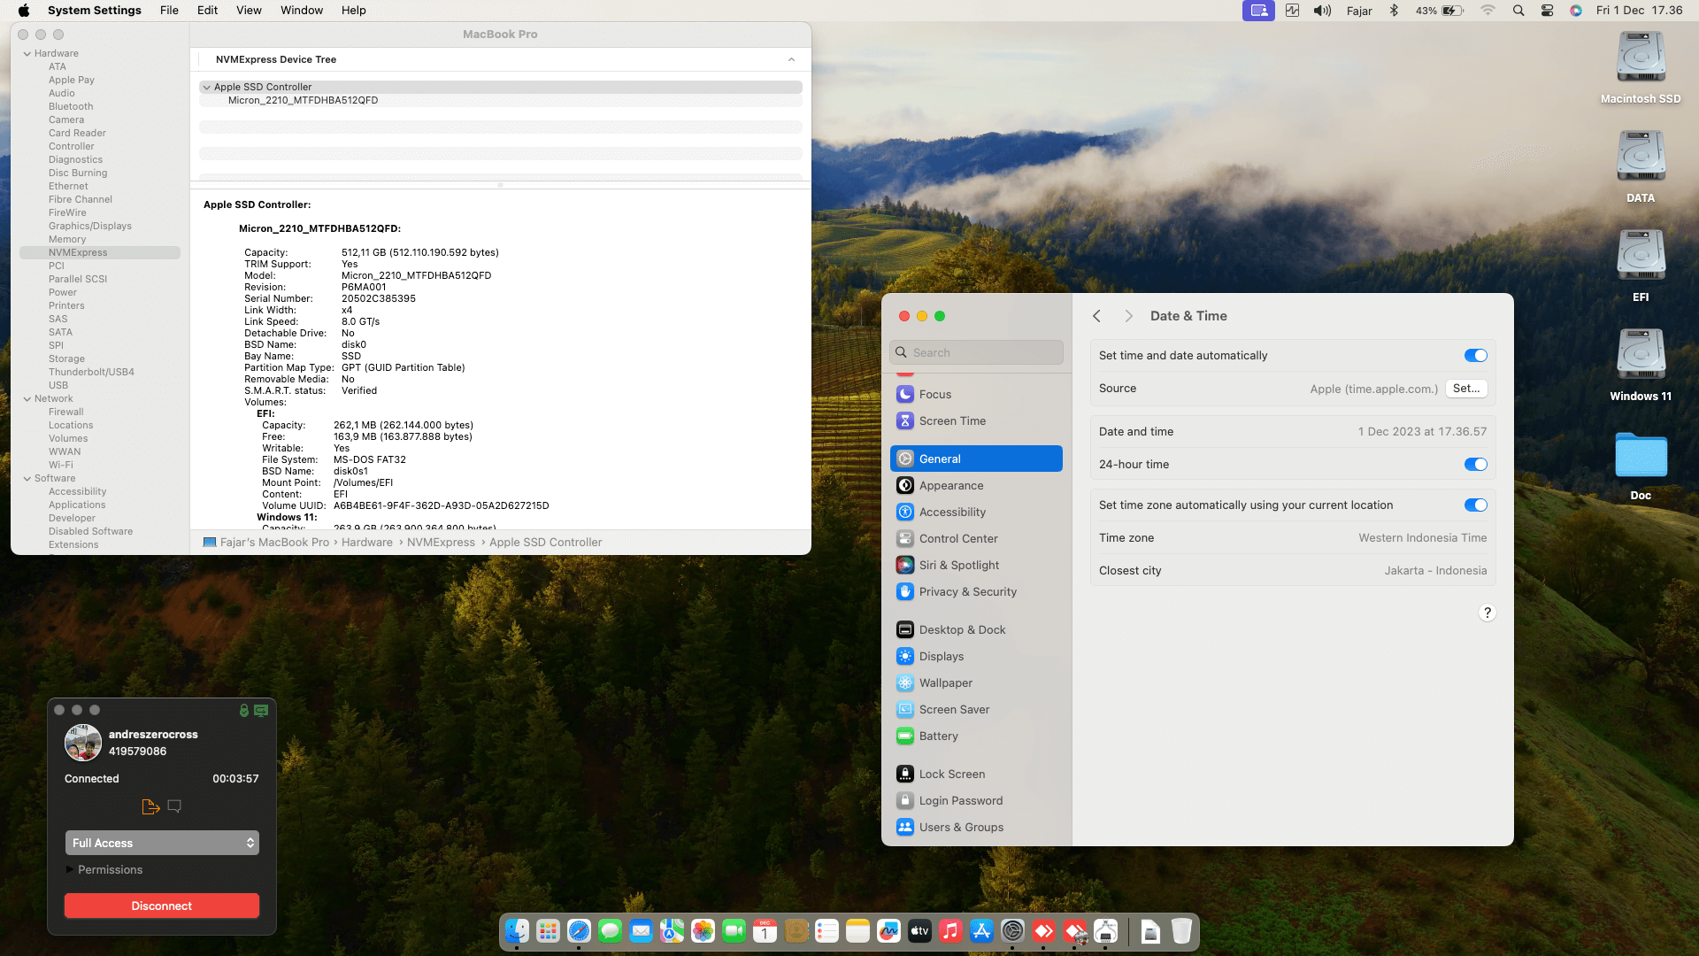Viewport: 1699px width, 956px height.
Task: Open Siri & Spotlight settings
Action: (x=958, y=565)
